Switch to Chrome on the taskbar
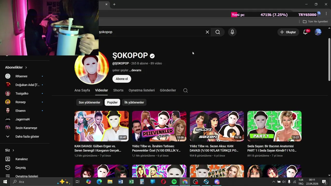The width and height of the screenshot is (331, 186). [185, 182]
